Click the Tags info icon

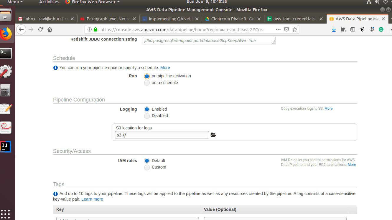point(55,194)
